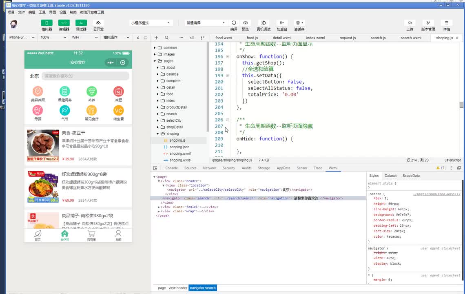Switch to the search.js editor tab
465x294 pixels.
378,38
